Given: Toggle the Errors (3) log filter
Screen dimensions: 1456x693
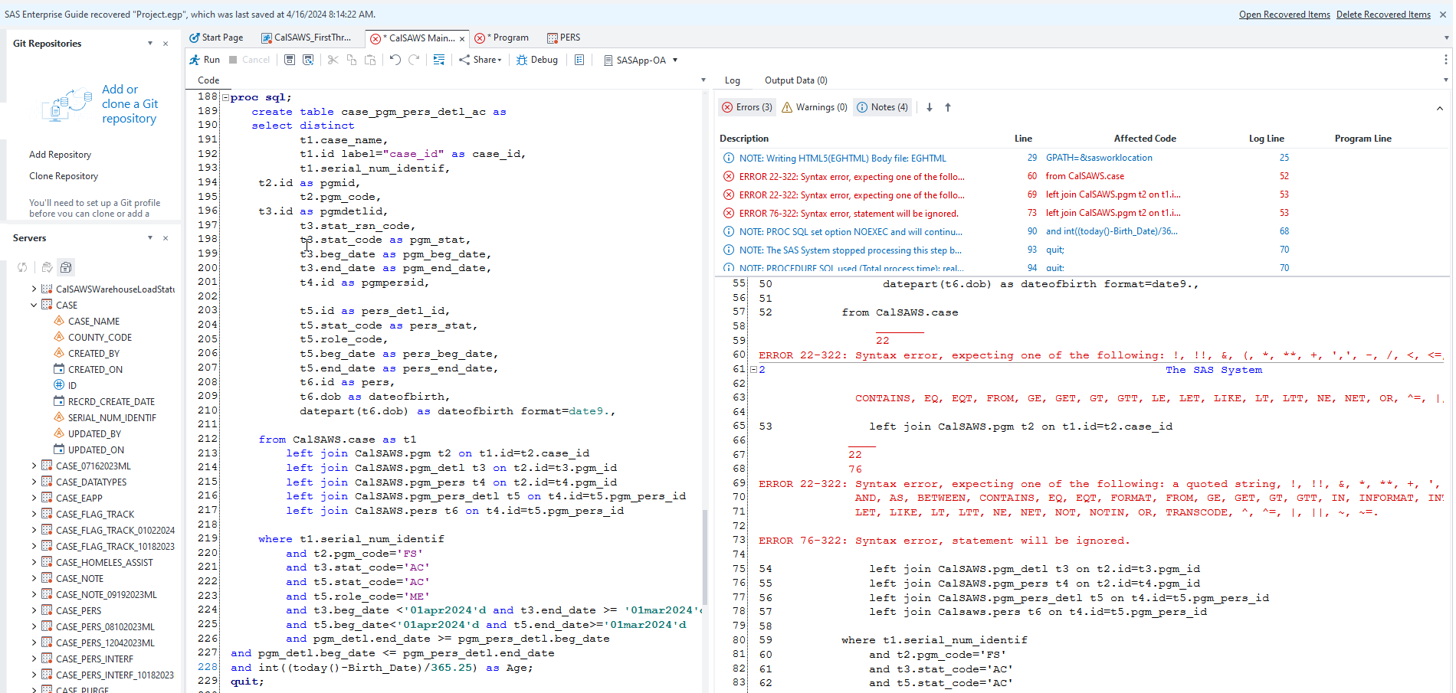Looking at the screenshot, I should pyautogui.click(x=746, y=107).
